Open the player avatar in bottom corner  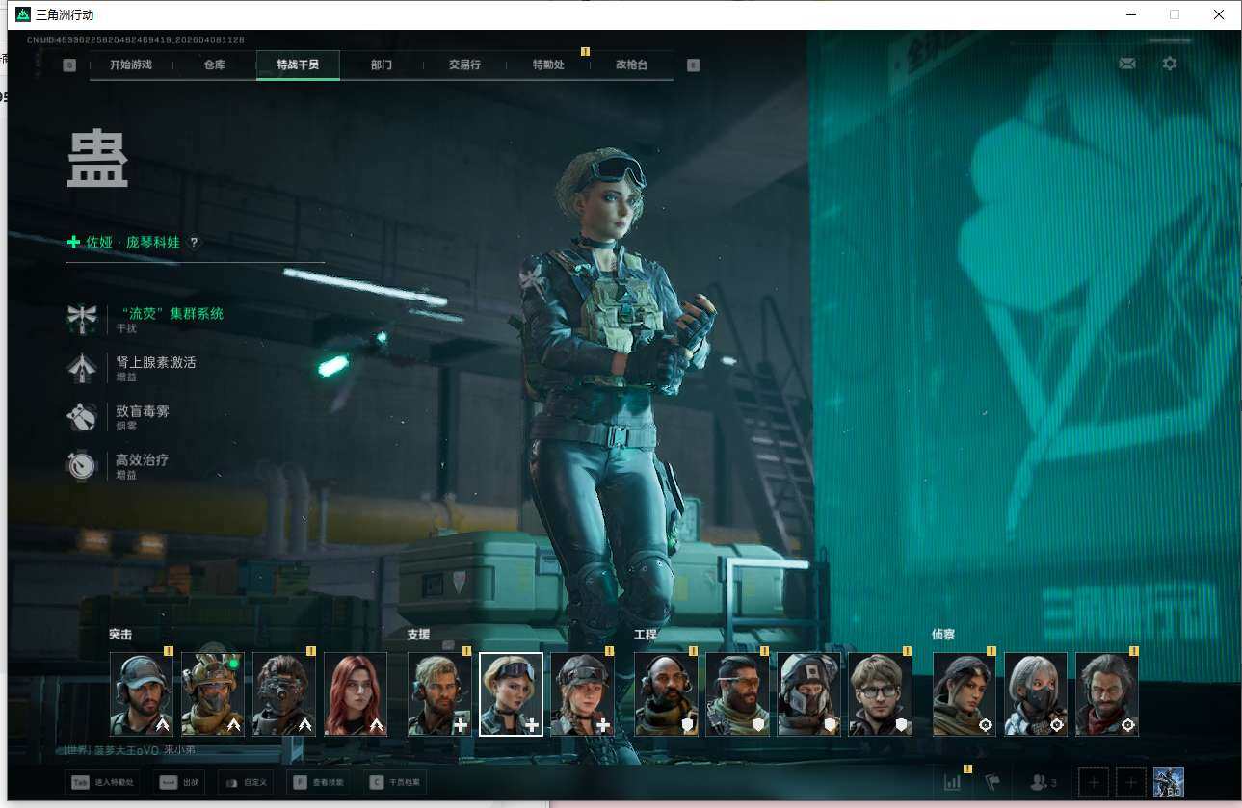point(1169,782)
